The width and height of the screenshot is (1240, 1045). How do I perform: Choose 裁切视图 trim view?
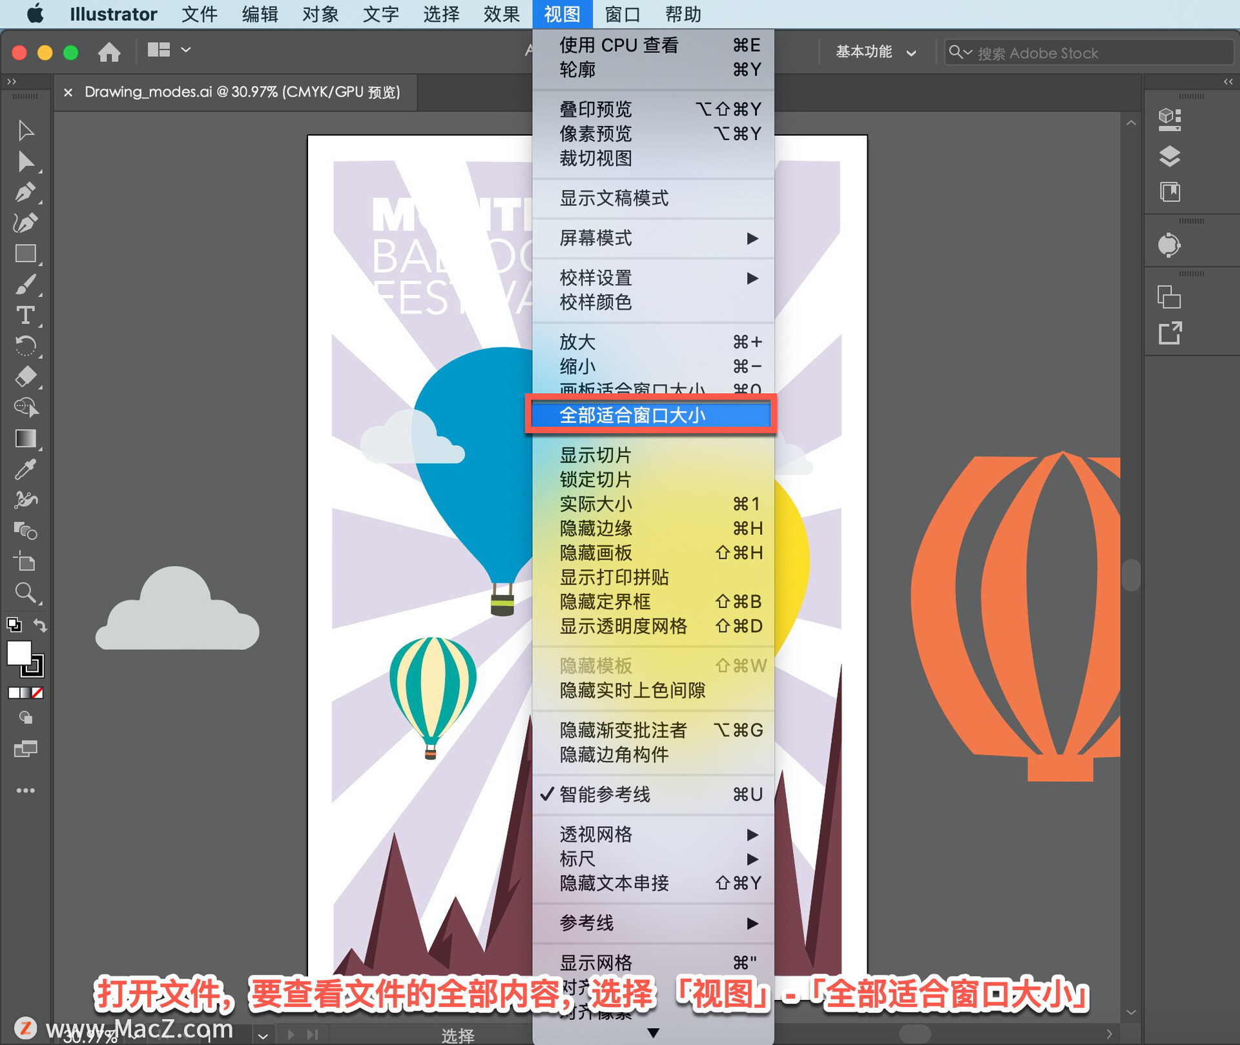(653, 158)
